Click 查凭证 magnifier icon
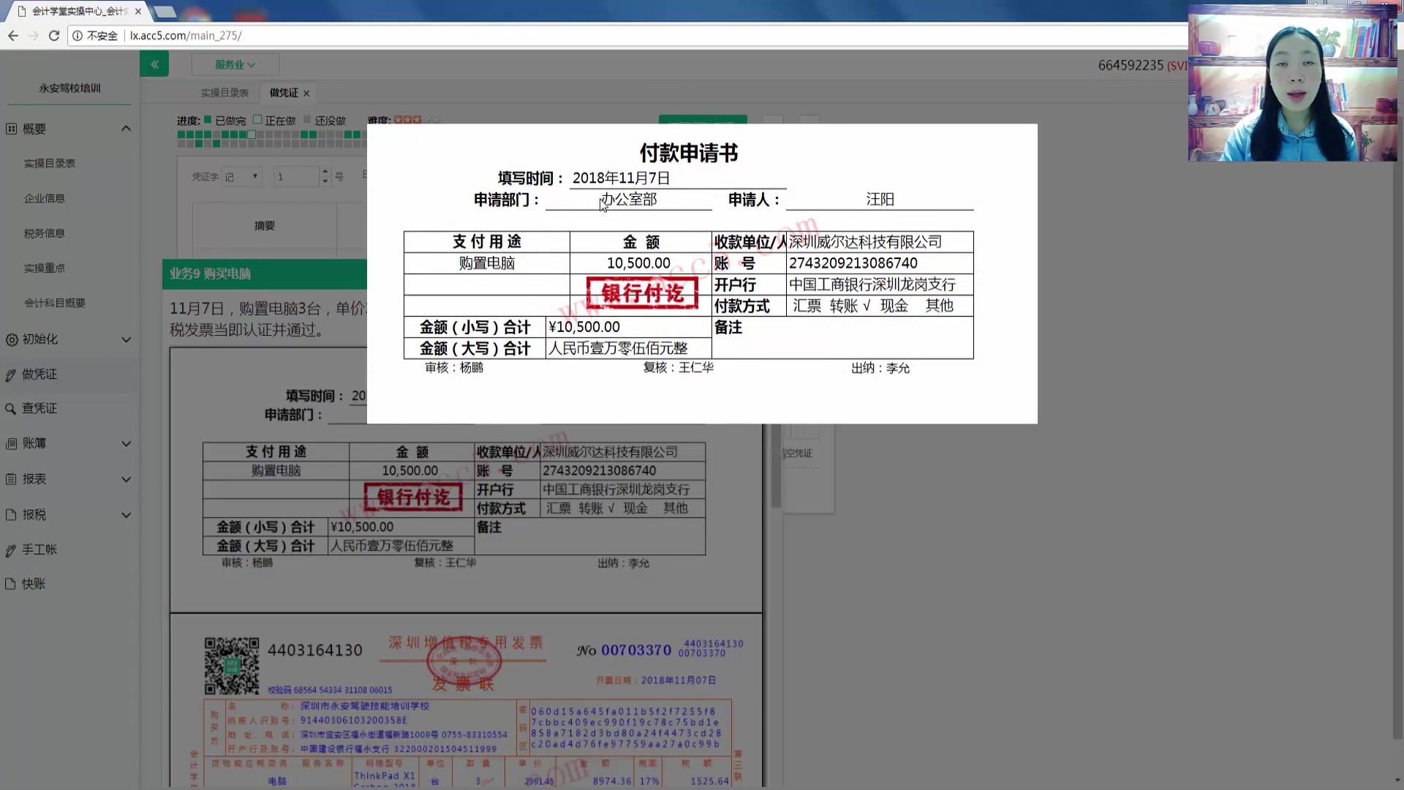This screenshot has height=790, width=1404. coord(10,409)
